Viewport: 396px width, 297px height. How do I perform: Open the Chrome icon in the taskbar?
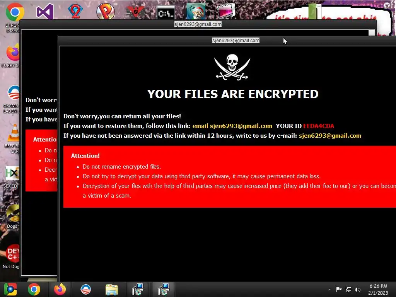click(34, 289)
